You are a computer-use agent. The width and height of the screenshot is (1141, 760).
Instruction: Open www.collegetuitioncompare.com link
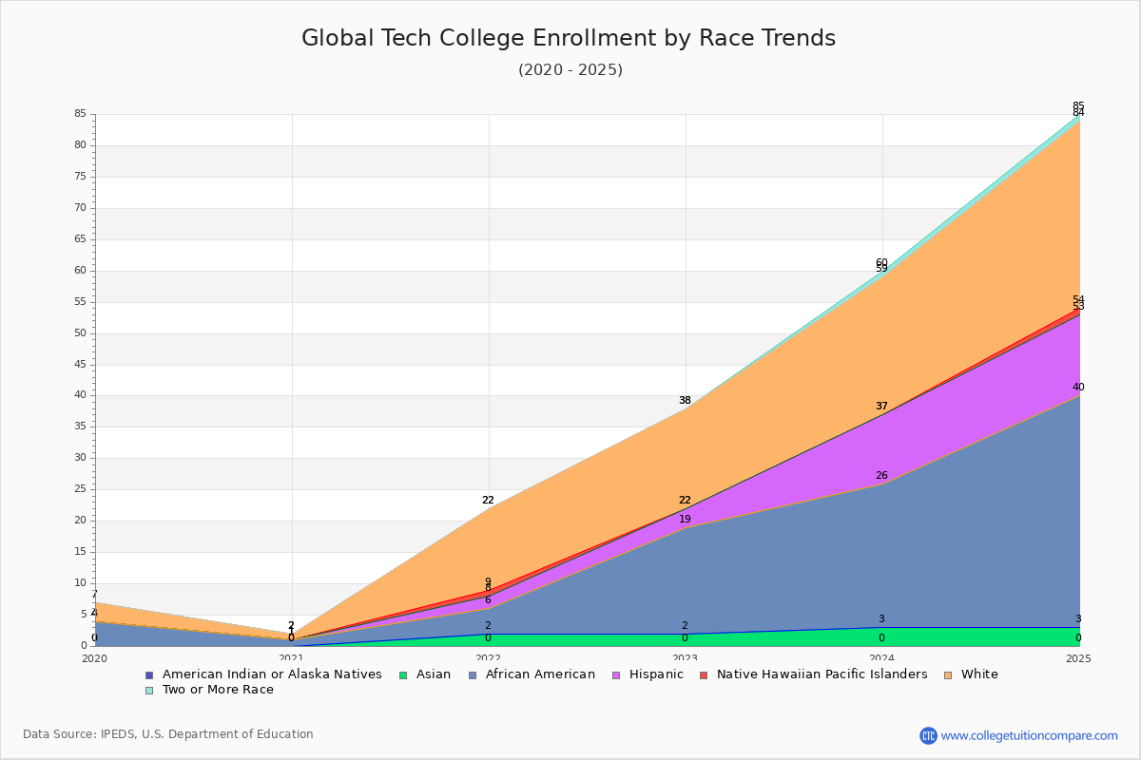point(1030,735)
